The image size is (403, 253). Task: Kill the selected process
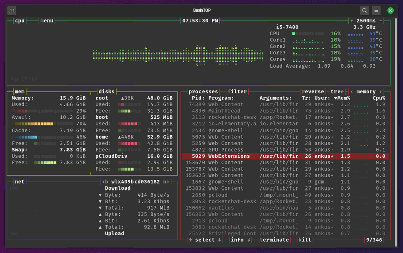[x=305, y=240]
